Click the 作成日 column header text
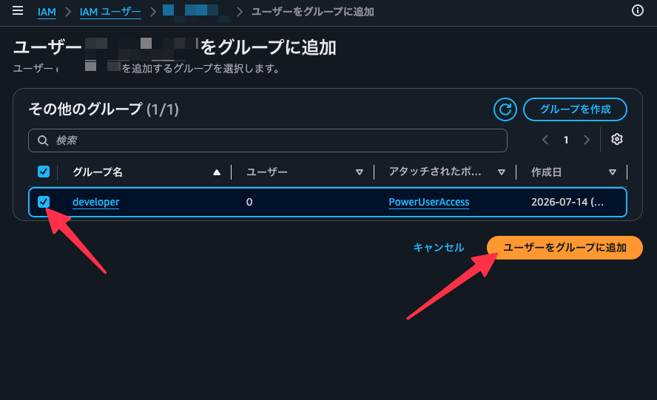The height and width of the screenshot is (400, 657). pos(546,172)
